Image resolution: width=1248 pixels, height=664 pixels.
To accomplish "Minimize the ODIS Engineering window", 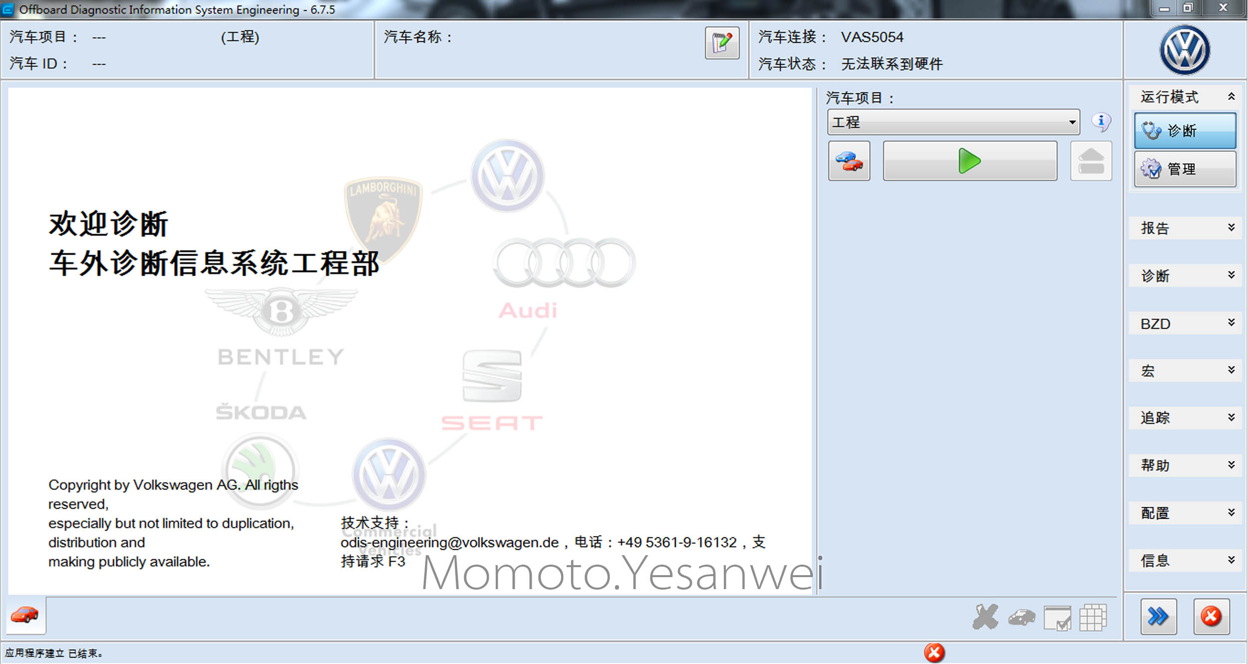I will 1164,8.
